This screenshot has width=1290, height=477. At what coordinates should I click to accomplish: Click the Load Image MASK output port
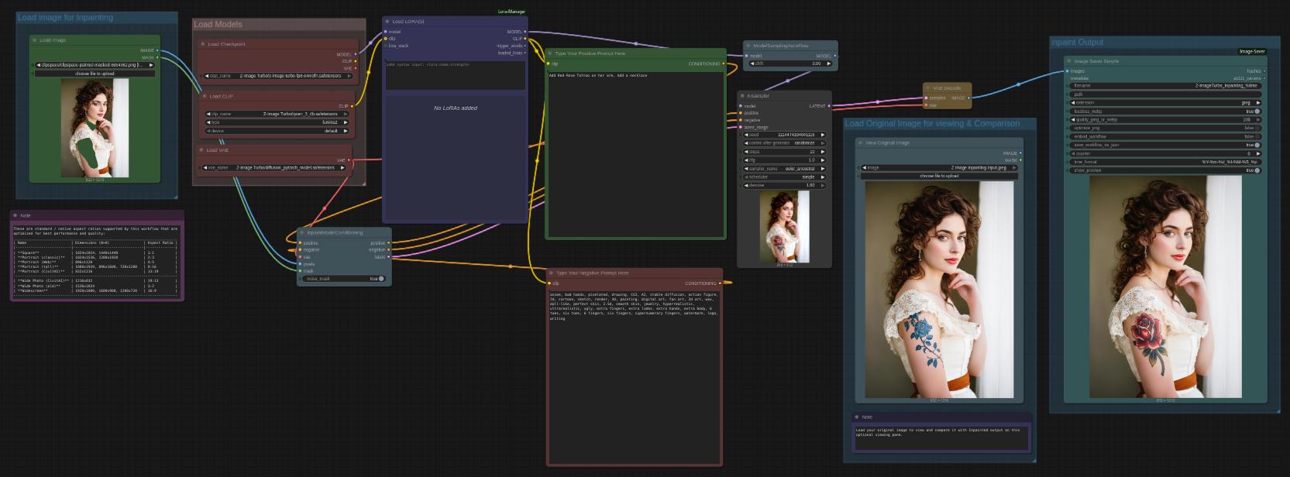[158, 57]
